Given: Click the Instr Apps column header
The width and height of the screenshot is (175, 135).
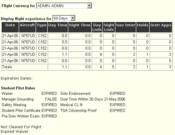Looking at the screenshot, I should (x=161, y=27).
